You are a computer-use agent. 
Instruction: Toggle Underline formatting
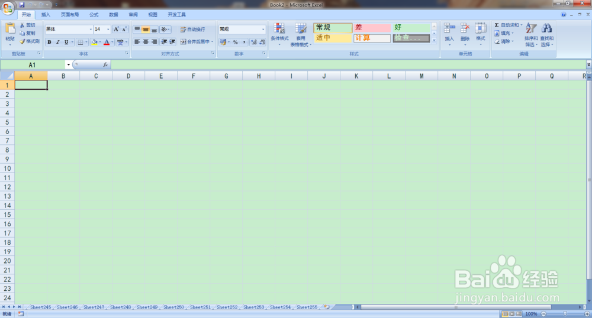(x=66, y=42)
